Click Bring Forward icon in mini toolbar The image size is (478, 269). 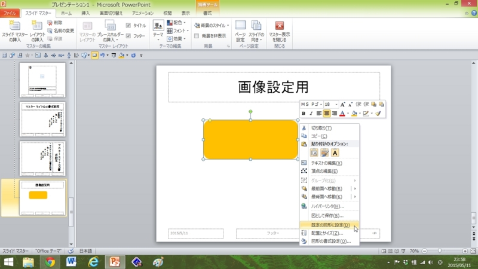(x=373, y=104)
